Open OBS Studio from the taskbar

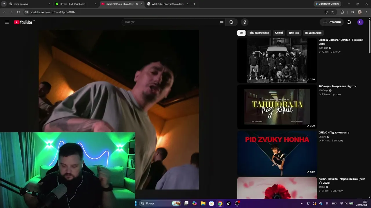[x=237, y=203]
